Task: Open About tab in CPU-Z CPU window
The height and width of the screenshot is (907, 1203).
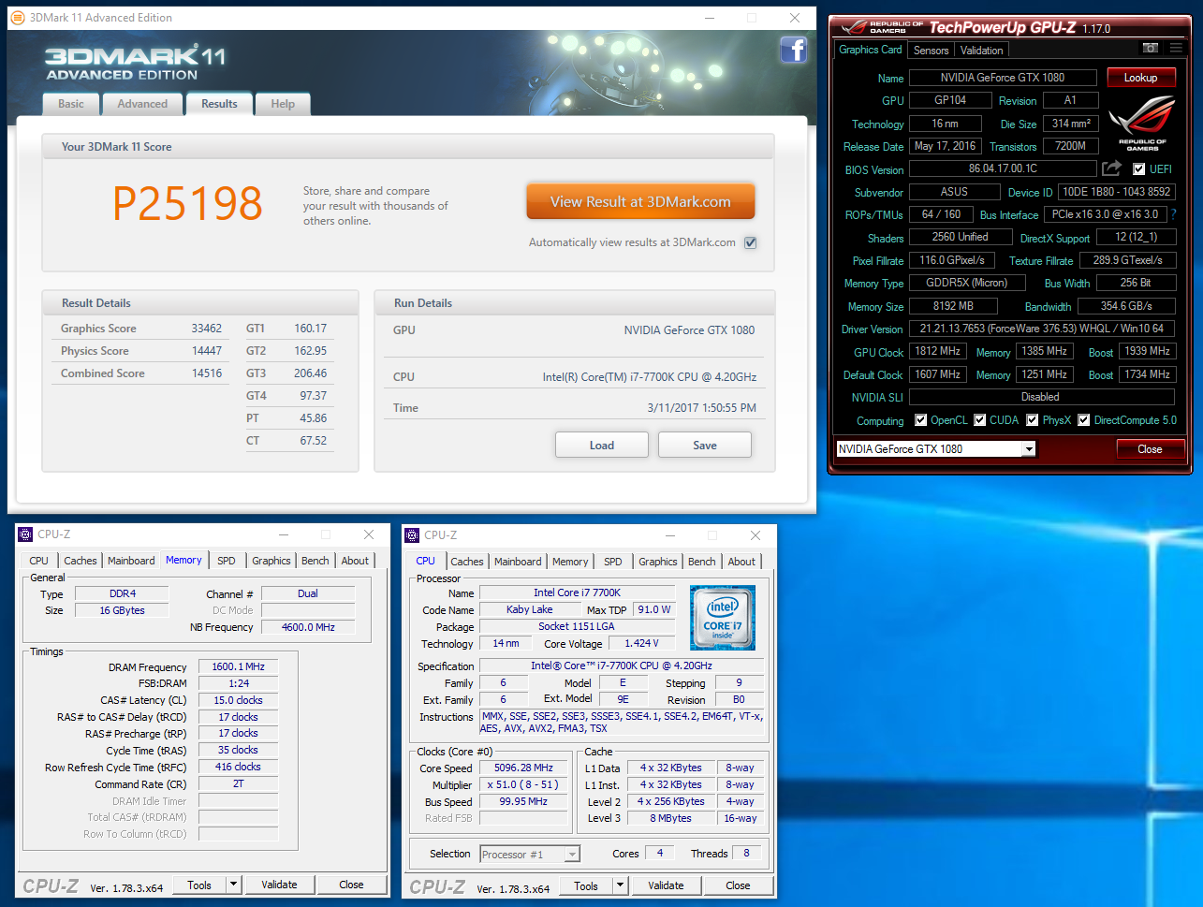Action: click(x=741, y=562)
